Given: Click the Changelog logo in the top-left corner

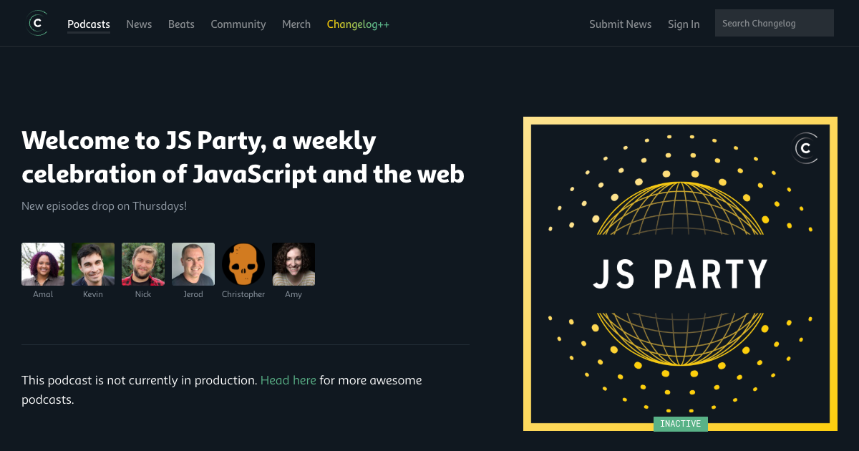Looking at the screenshot, I should (37, 22).
